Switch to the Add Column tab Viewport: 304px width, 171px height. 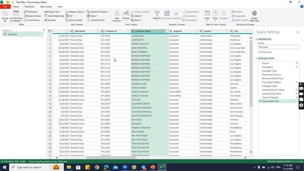46,7
